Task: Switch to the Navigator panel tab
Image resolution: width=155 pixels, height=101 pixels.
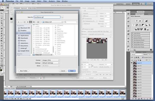Action: point(140,12)
